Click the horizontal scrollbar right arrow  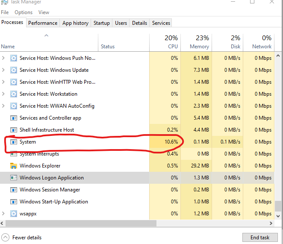point(271,223)
